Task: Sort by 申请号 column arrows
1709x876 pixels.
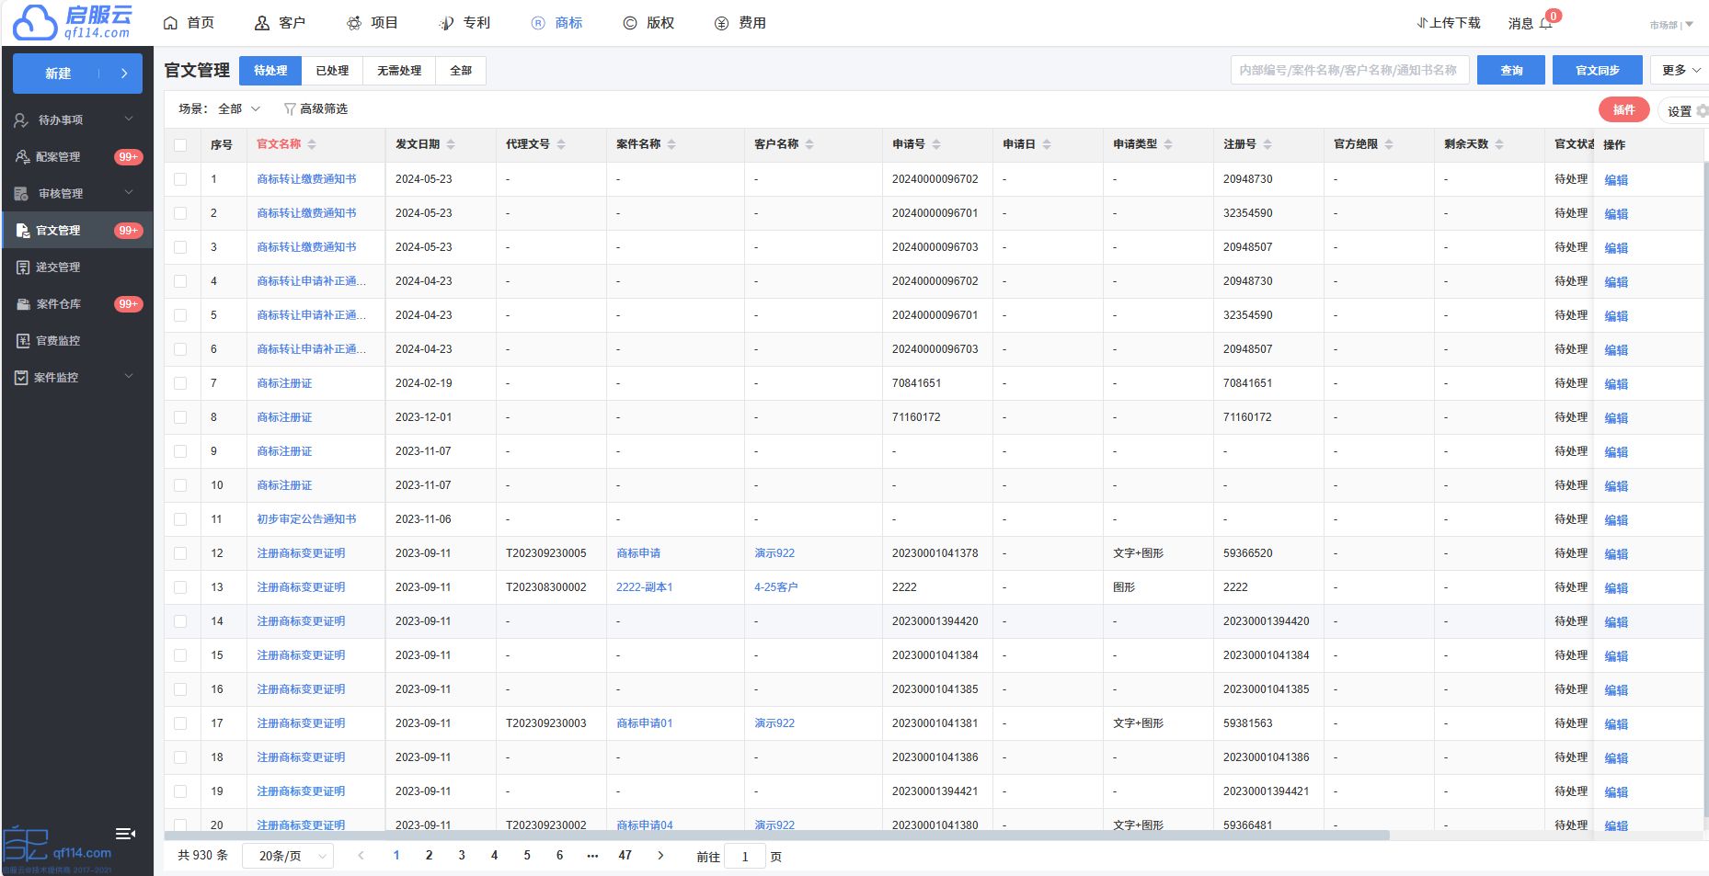Action: pos(936,144)
